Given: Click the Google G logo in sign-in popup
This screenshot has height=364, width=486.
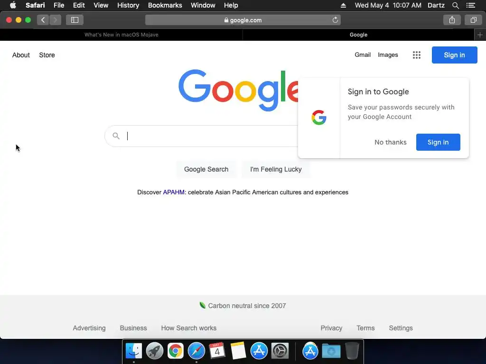Looking at the screenshot, I should click(x=319, y=118).
